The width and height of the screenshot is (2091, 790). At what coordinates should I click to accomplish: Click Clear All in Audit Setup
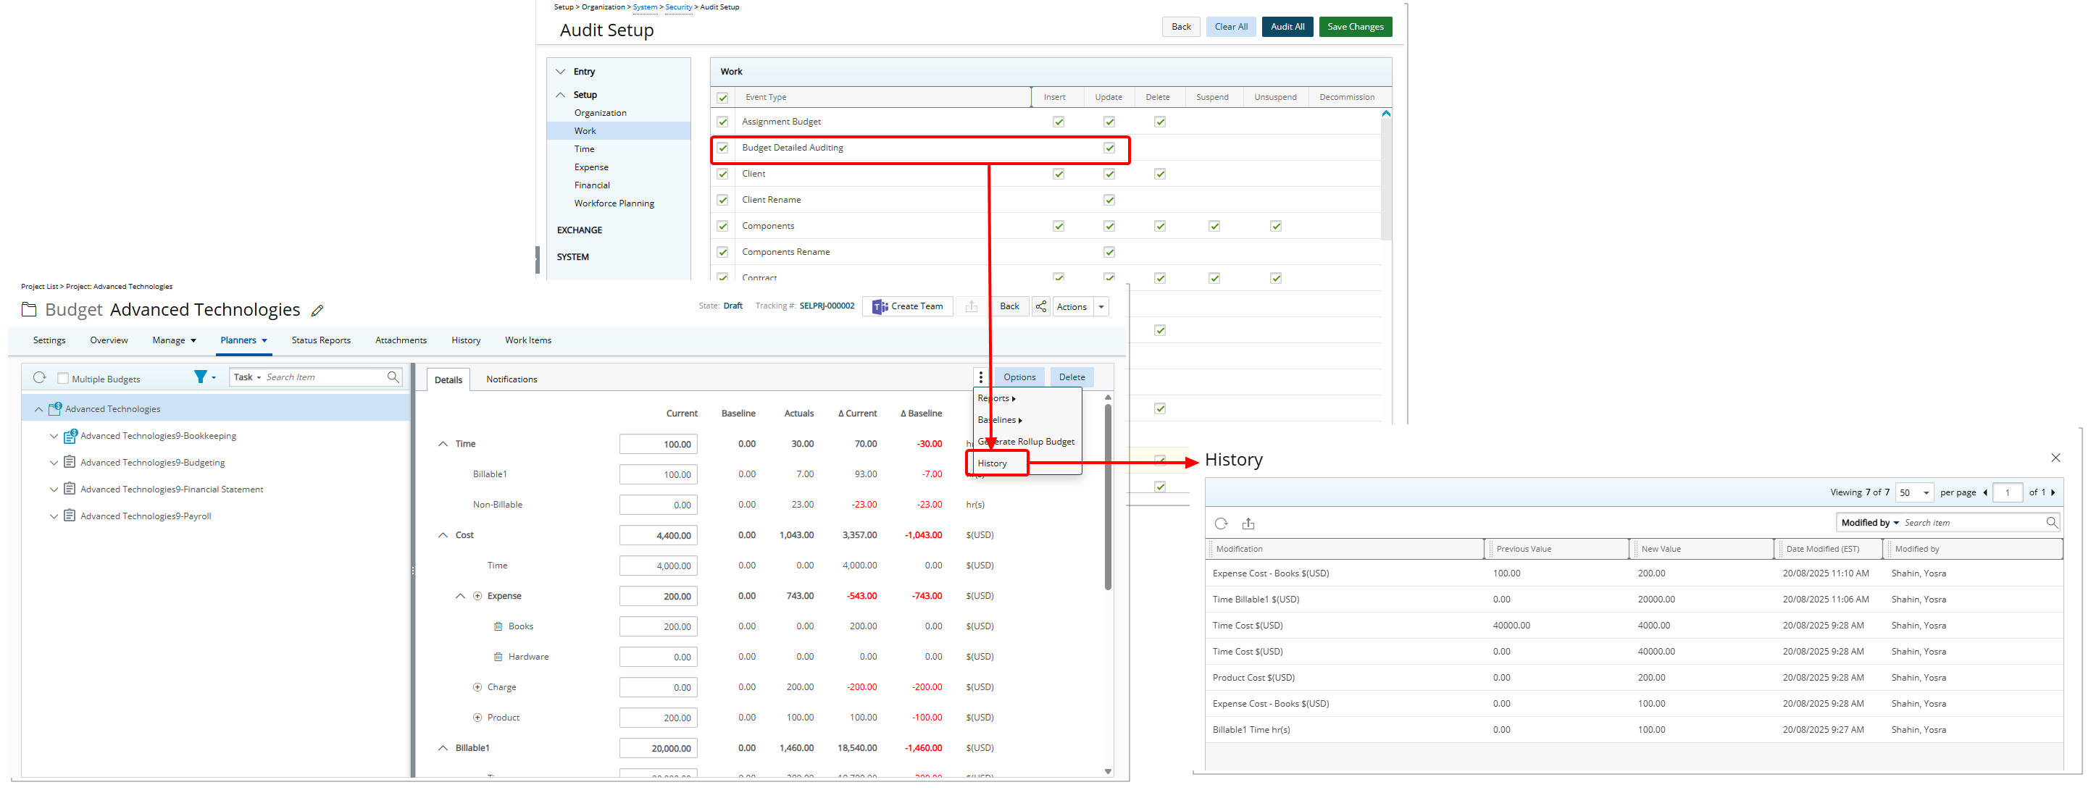click(x=1230, y=26)
